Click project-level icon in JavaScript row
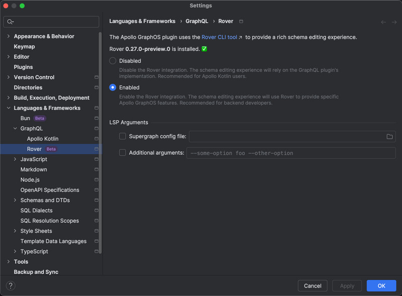The width and height of the screenshot is (402, 296). (96, 159)
